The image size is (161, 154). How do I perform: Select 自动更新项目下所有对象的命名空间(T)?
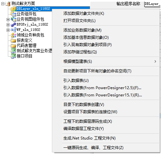pos(111,71)
